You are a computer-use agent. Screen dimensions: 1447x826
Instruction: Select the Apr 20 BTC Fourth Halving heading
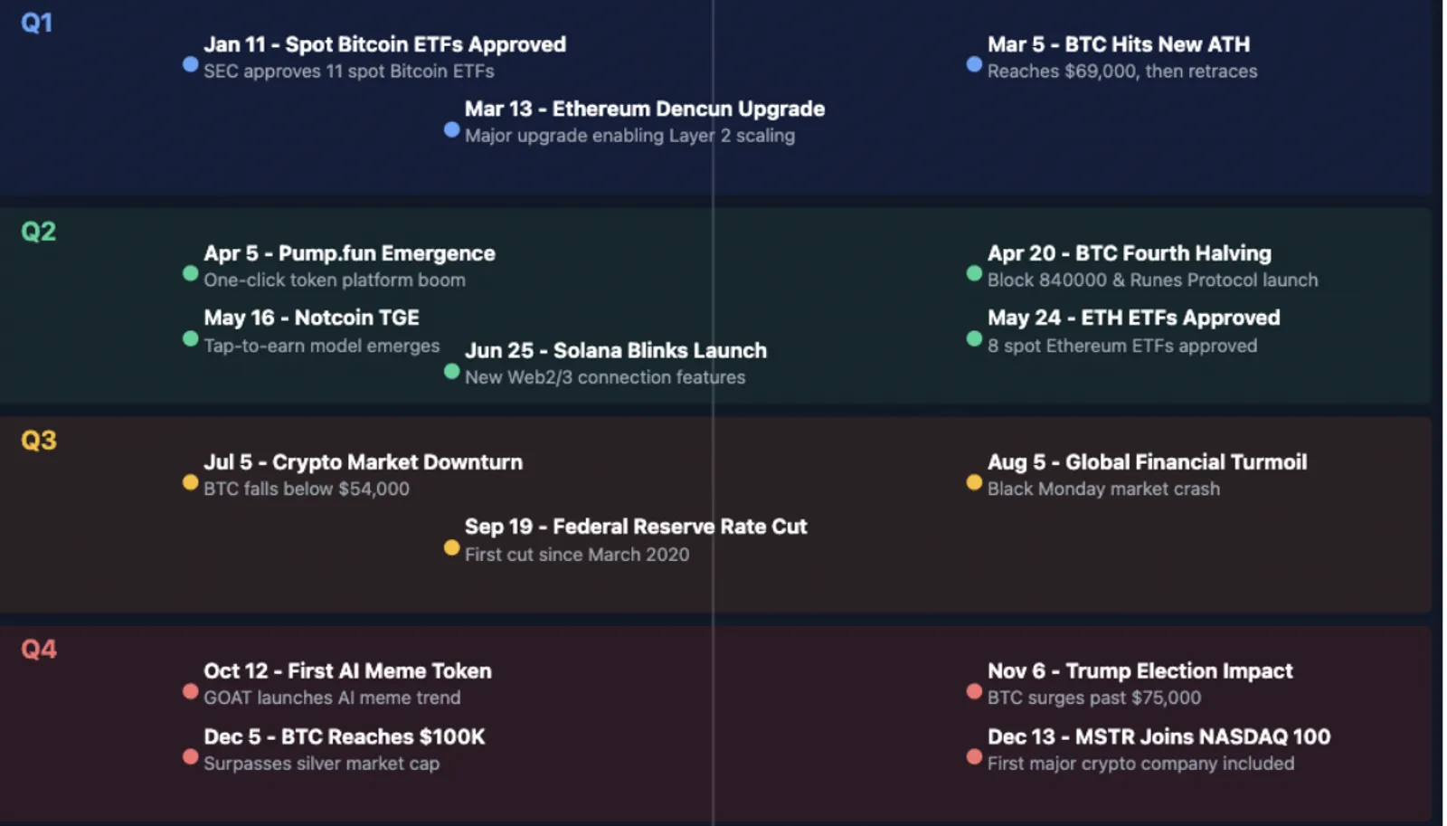(1130, 253)
